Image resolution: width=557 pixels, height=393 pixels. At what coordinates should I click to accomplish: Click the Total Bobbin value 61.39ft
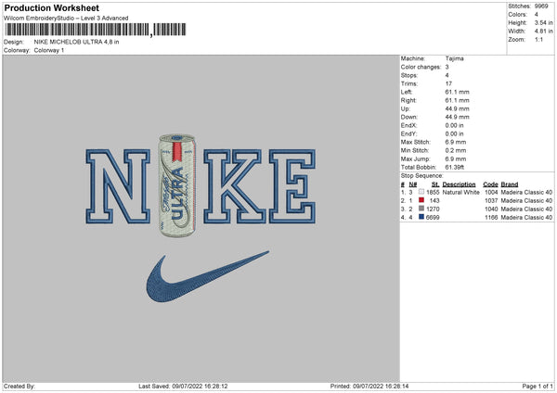point(455,168)
